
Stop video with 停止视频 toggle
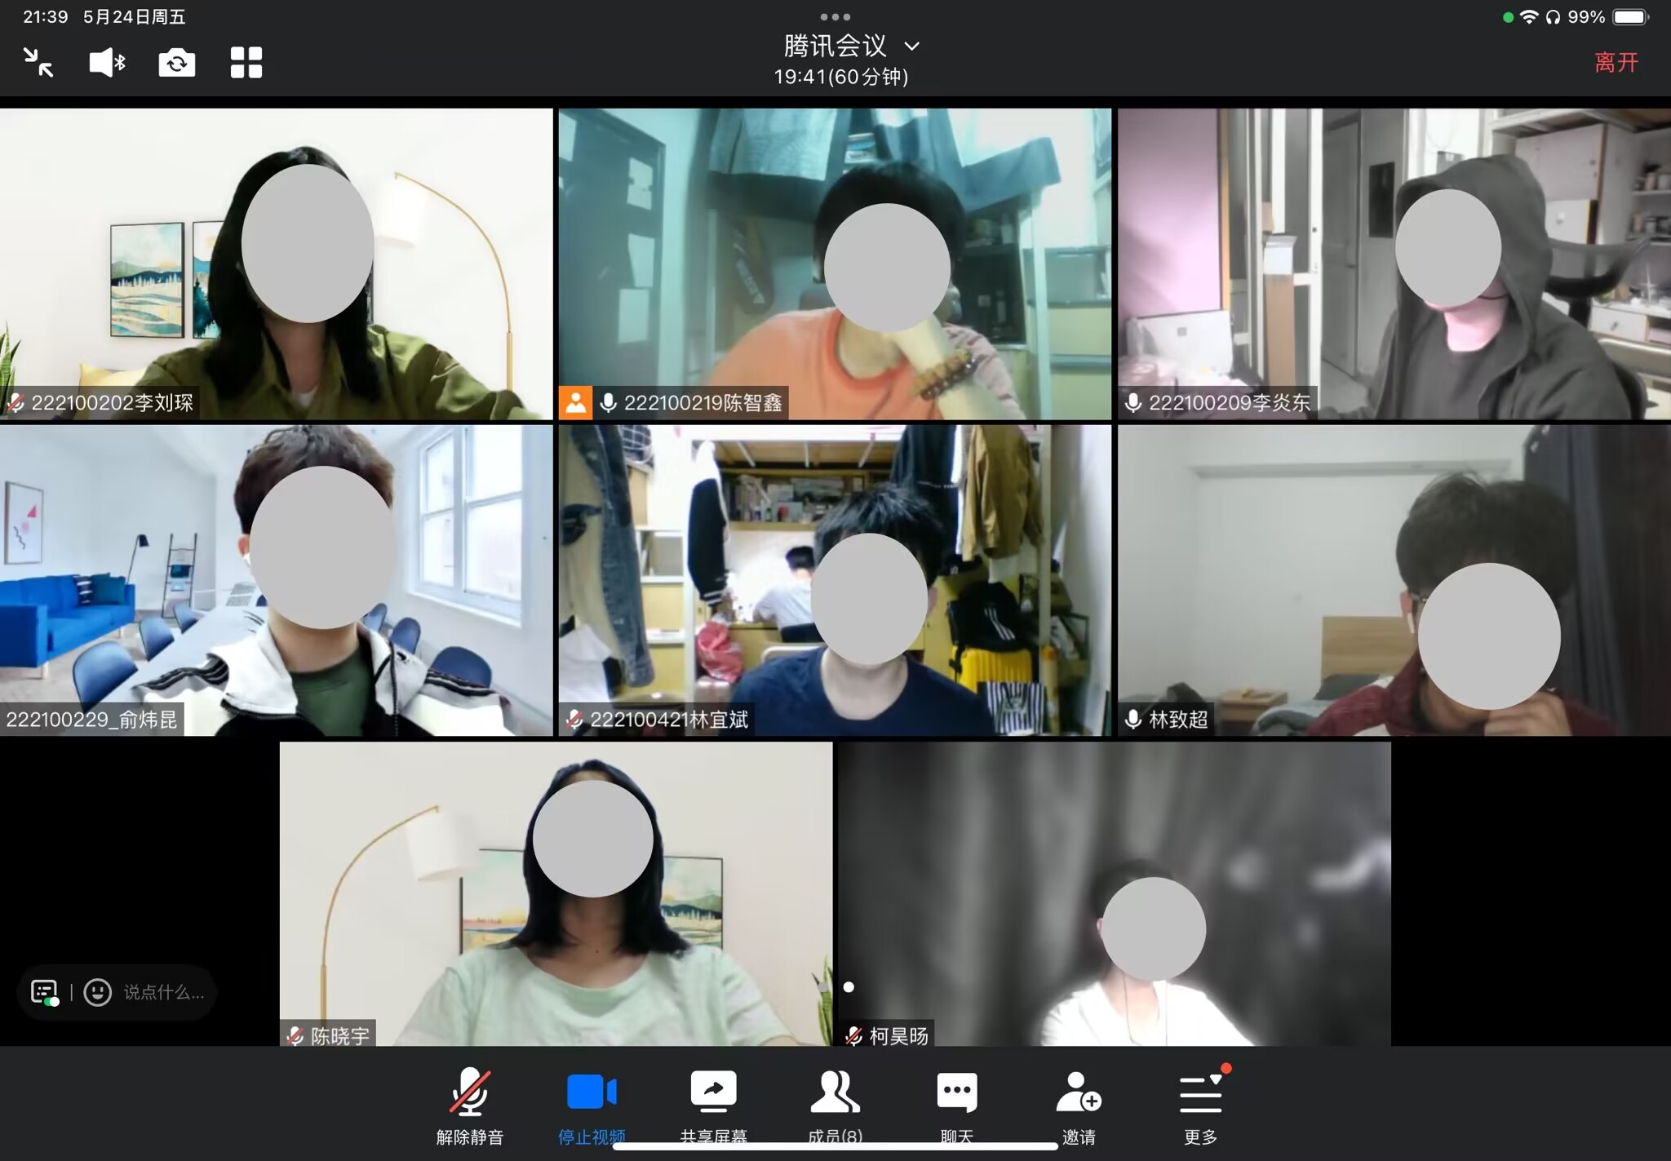(592, 1103)
